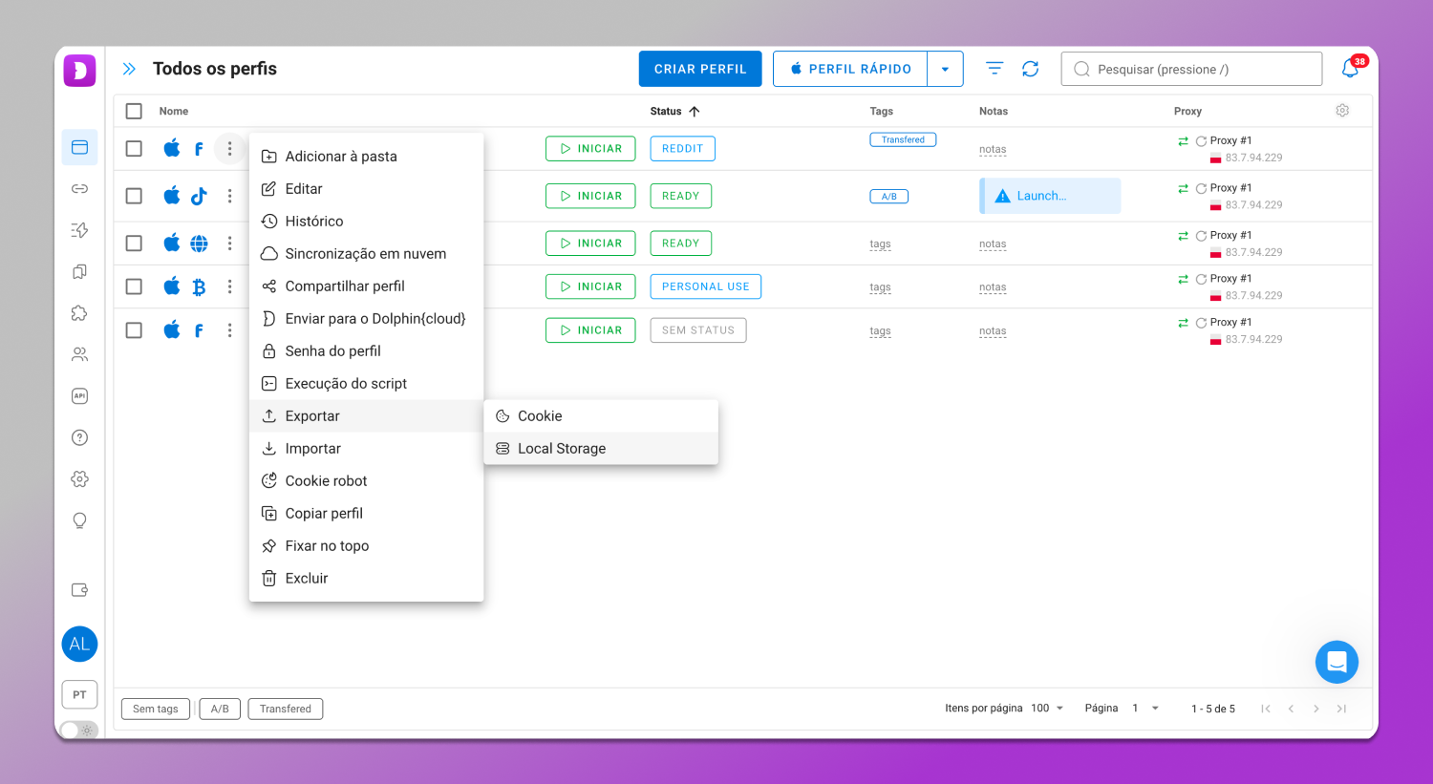
Task: Check the first profile row checkbox
Action: (x=134, y=148)
